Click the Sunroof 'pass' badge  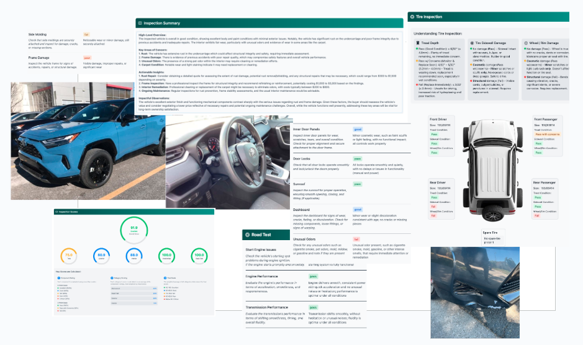[x=357, y=184]
